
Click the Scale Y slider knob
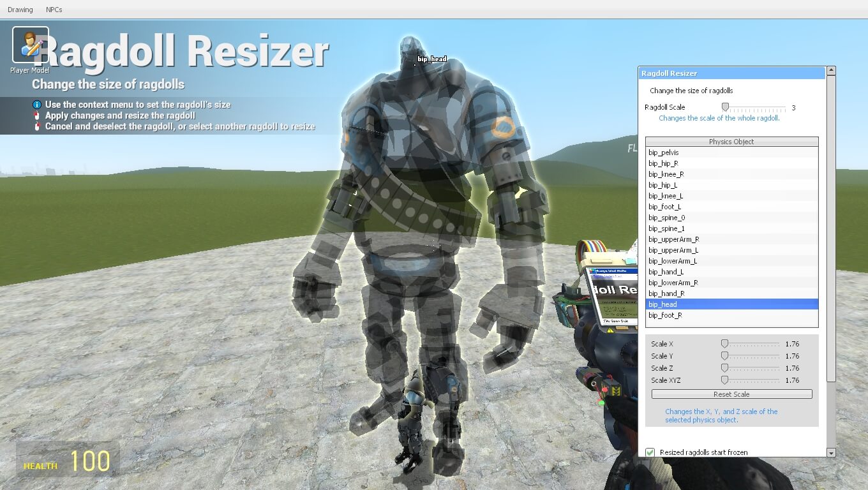click(x=724, y=356)
